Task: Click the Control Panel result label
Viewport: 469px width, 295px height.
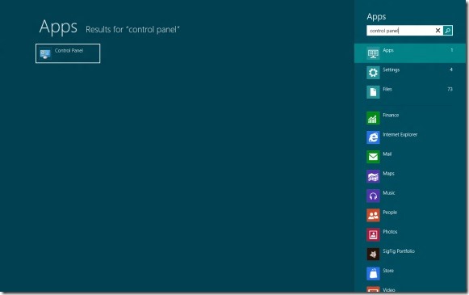Action: pos(69,51)
